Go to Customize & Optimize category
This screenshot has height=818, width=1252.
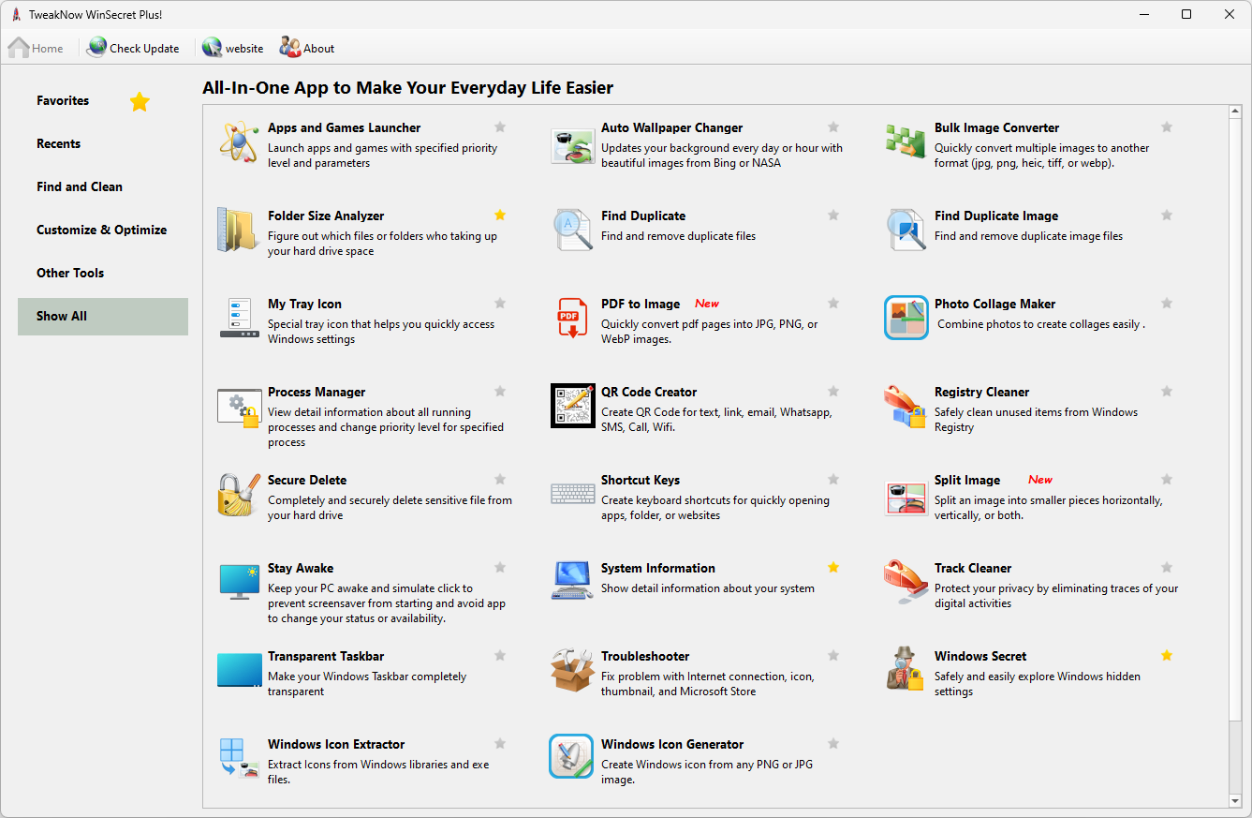point(103,231)
